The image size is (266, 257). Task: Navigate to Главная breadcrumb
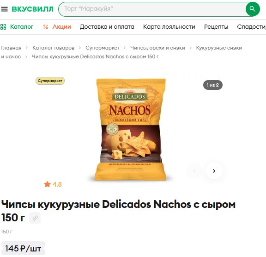pyautogui.click(x=11, y=48)
